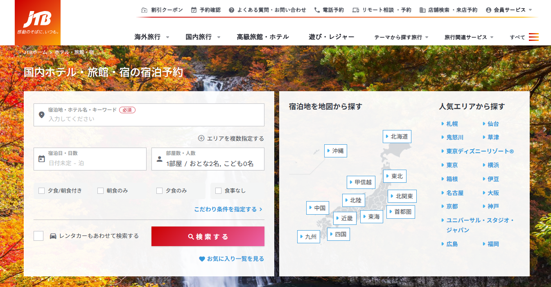Enable the 食事なし checkbox
Image resolution: width=551 pixels, height=287 pixels.
click(218, 191)
